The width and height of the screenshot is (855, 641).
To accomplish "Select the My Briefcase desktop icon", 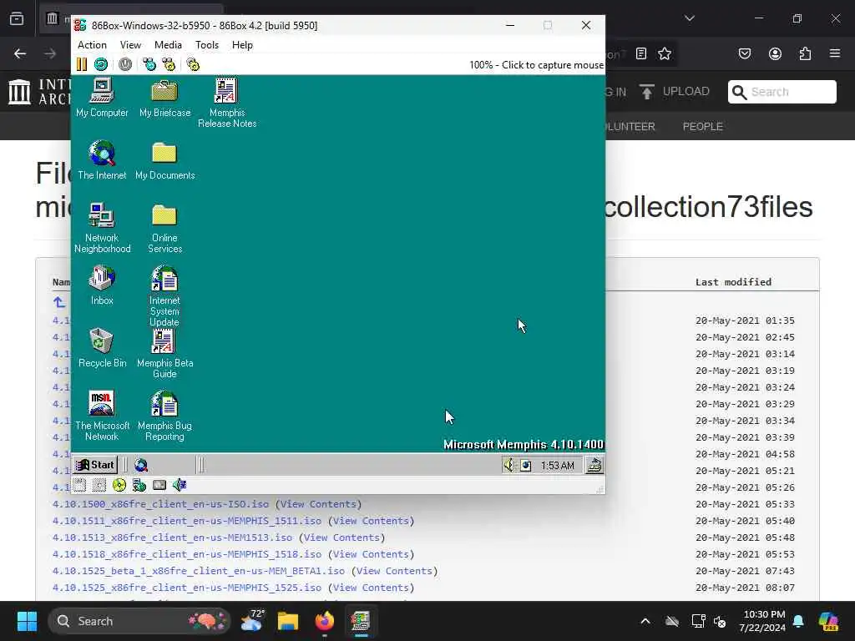I will click(x=164, y=98).
